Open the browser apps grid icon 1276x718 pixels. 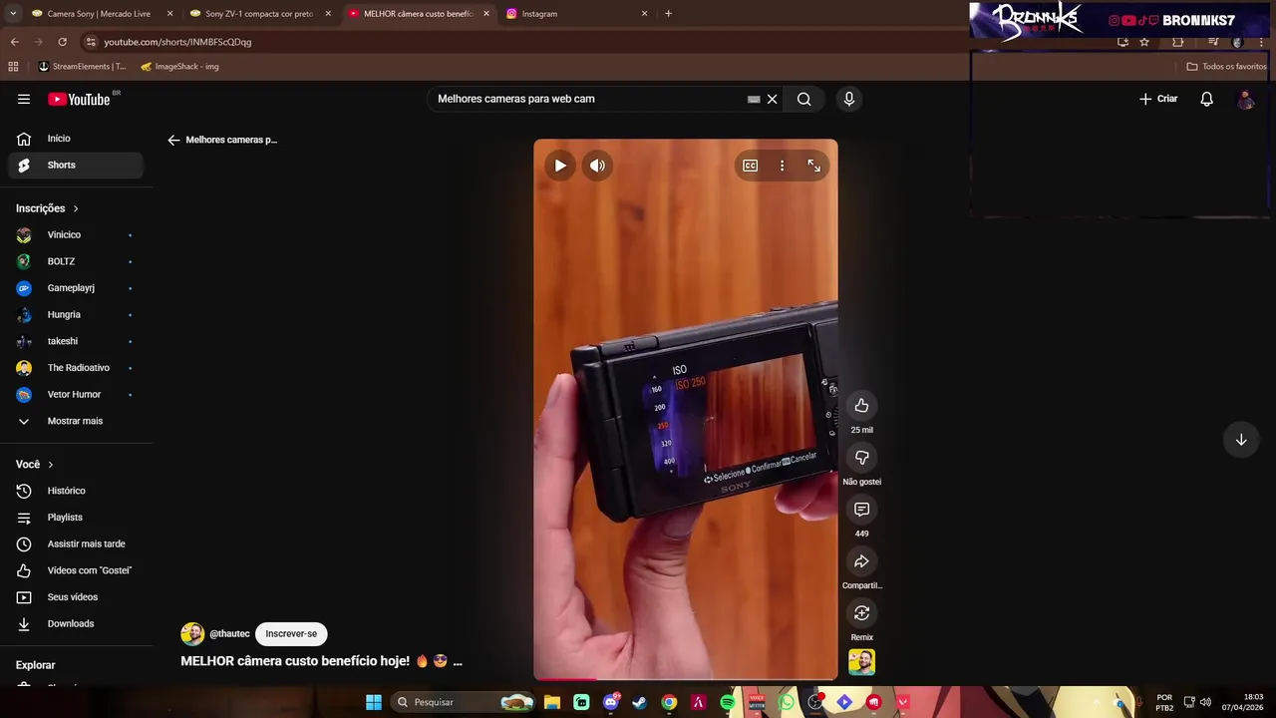[x=13, y=67]
